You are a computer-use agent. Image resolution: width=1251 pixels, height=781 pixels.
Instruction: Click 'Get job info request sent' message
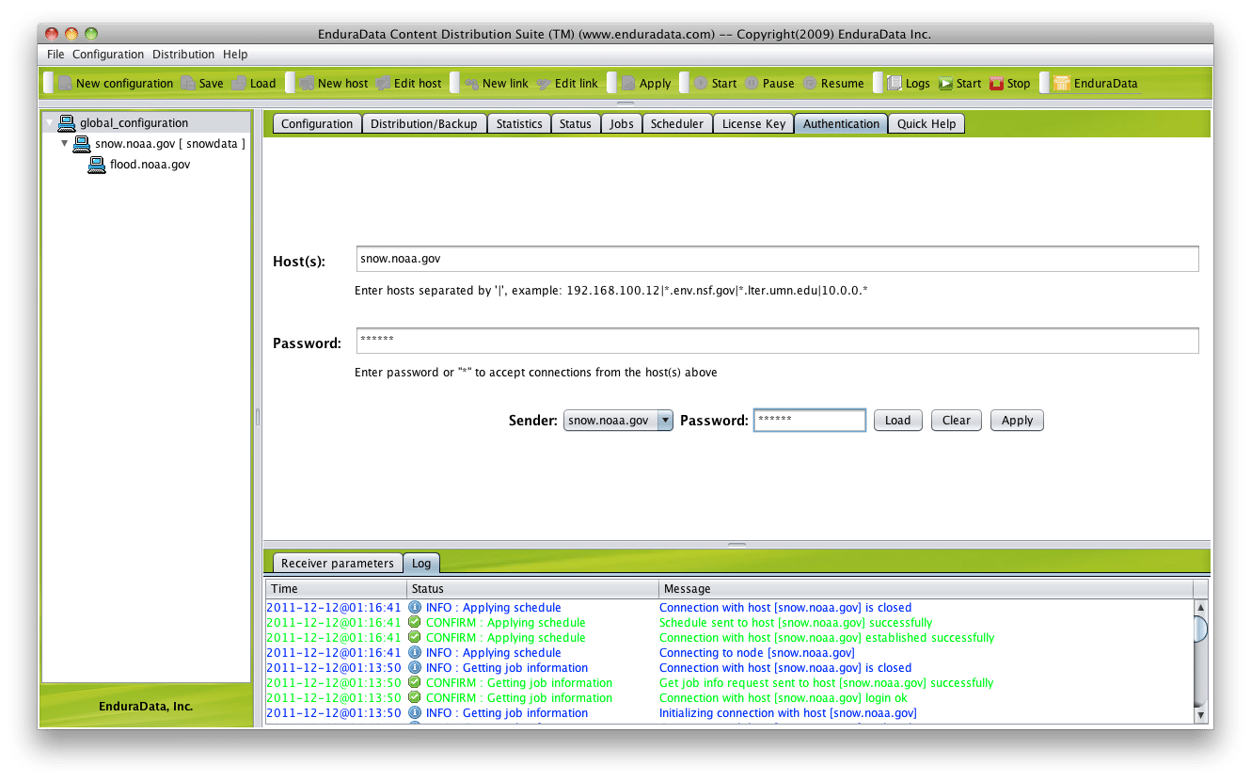[x=826, y=683]
